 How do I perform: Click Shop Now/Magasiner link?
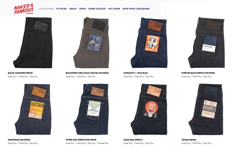point(136,9)
